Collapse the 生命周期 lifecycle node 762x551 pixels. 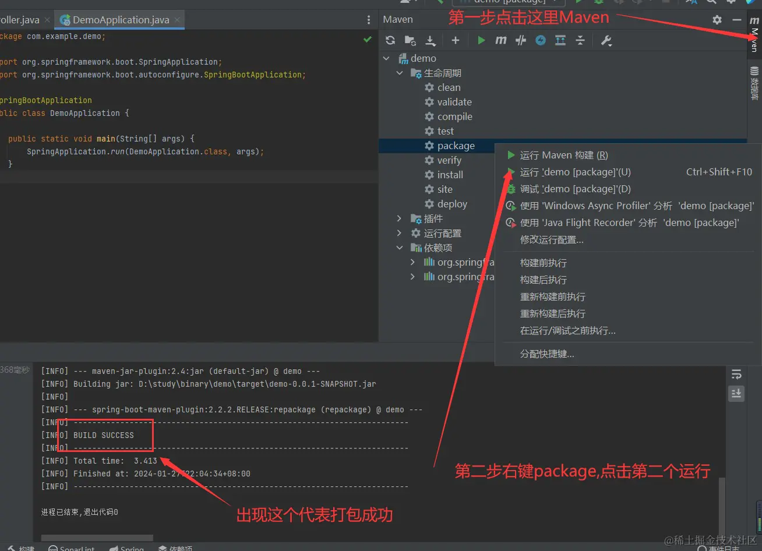coord(400,73)
